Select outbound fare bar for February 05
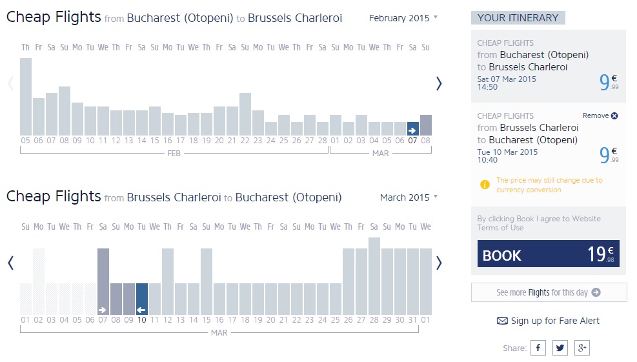This screenshot has height=362, width=637. 26,97
